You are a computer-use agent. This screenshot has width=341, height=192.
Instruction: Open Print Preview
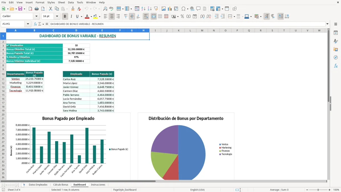43,9
